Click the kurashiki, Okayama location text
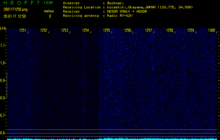The image size is (220, 140). tap(150, 7)
